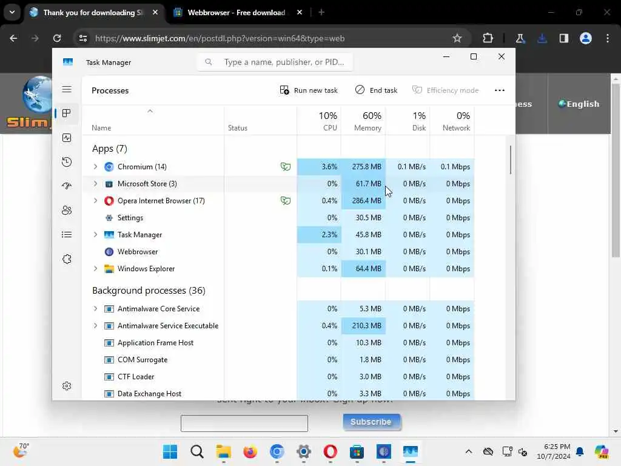Bookmark this page with the star icon
This screenshot has height=466, width=621.
click(457, 38)
